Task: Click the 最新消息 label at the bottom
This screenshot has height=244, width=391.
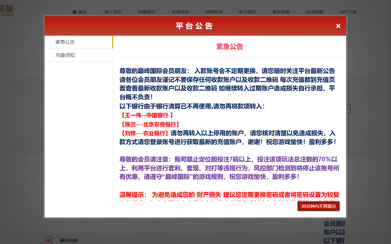Action: pos(70,240)
